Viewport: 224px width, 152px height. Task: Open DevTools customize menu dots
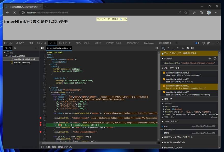[x=213, y=43]
